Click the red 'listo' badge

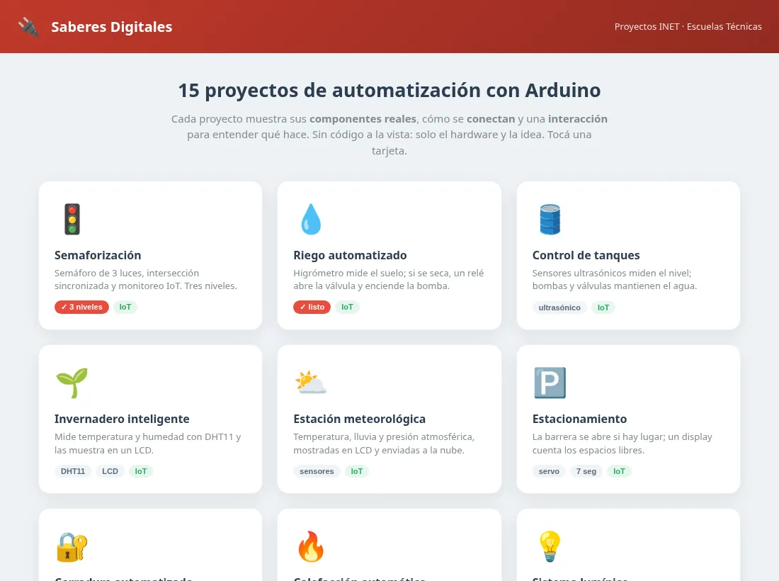(312, 307)
